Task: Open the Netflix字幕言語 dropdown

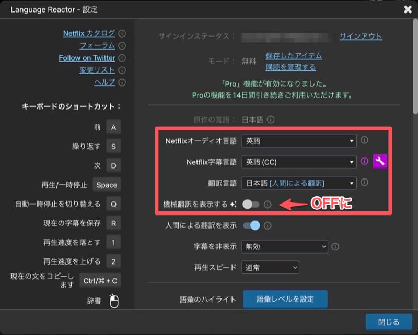Action: 299,162
